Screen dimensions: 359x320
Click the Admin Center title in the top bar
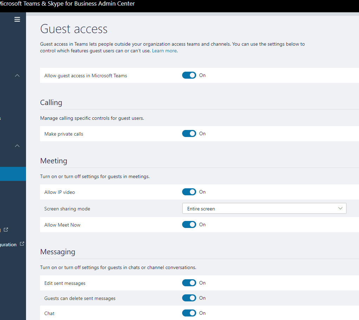(x=67, y=4)
